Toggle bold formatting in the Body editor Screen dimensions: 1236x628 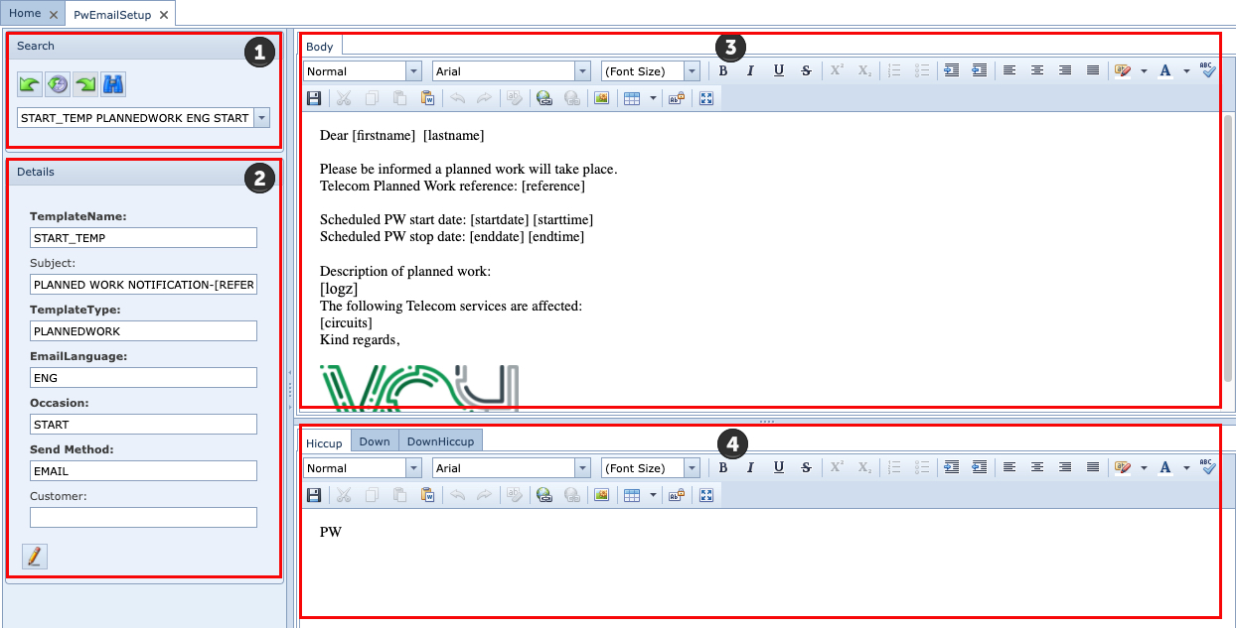[722, 70]
